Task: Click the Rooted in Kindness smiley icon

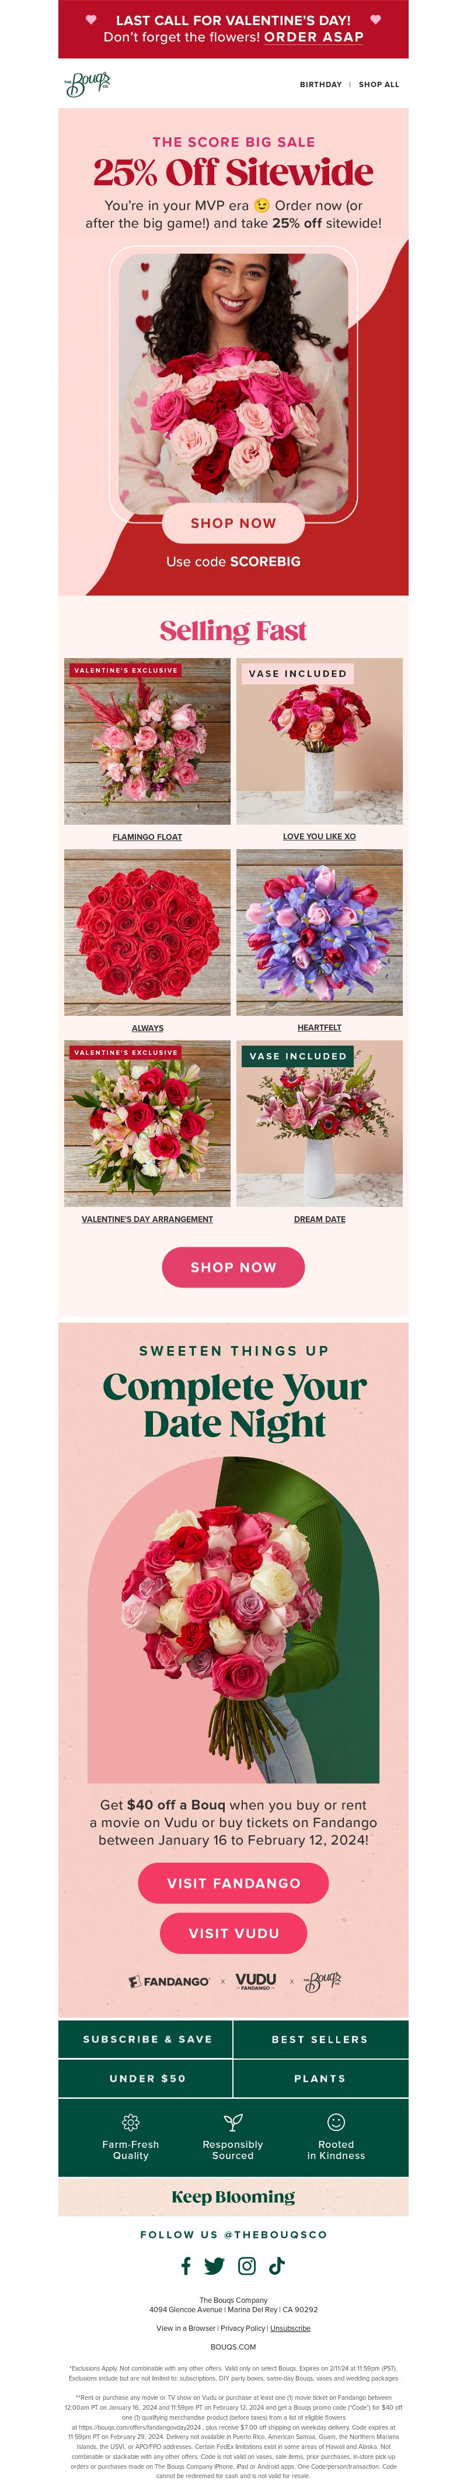Action: (x=336, y=2122)
